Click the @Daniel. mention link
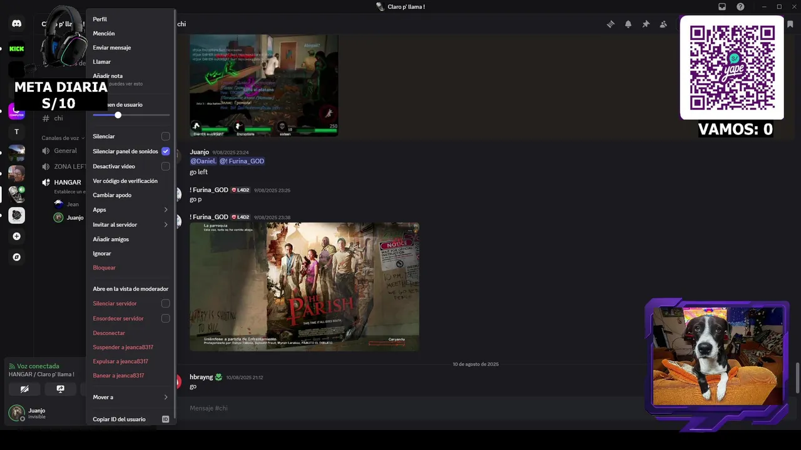 tap(203, 161)
